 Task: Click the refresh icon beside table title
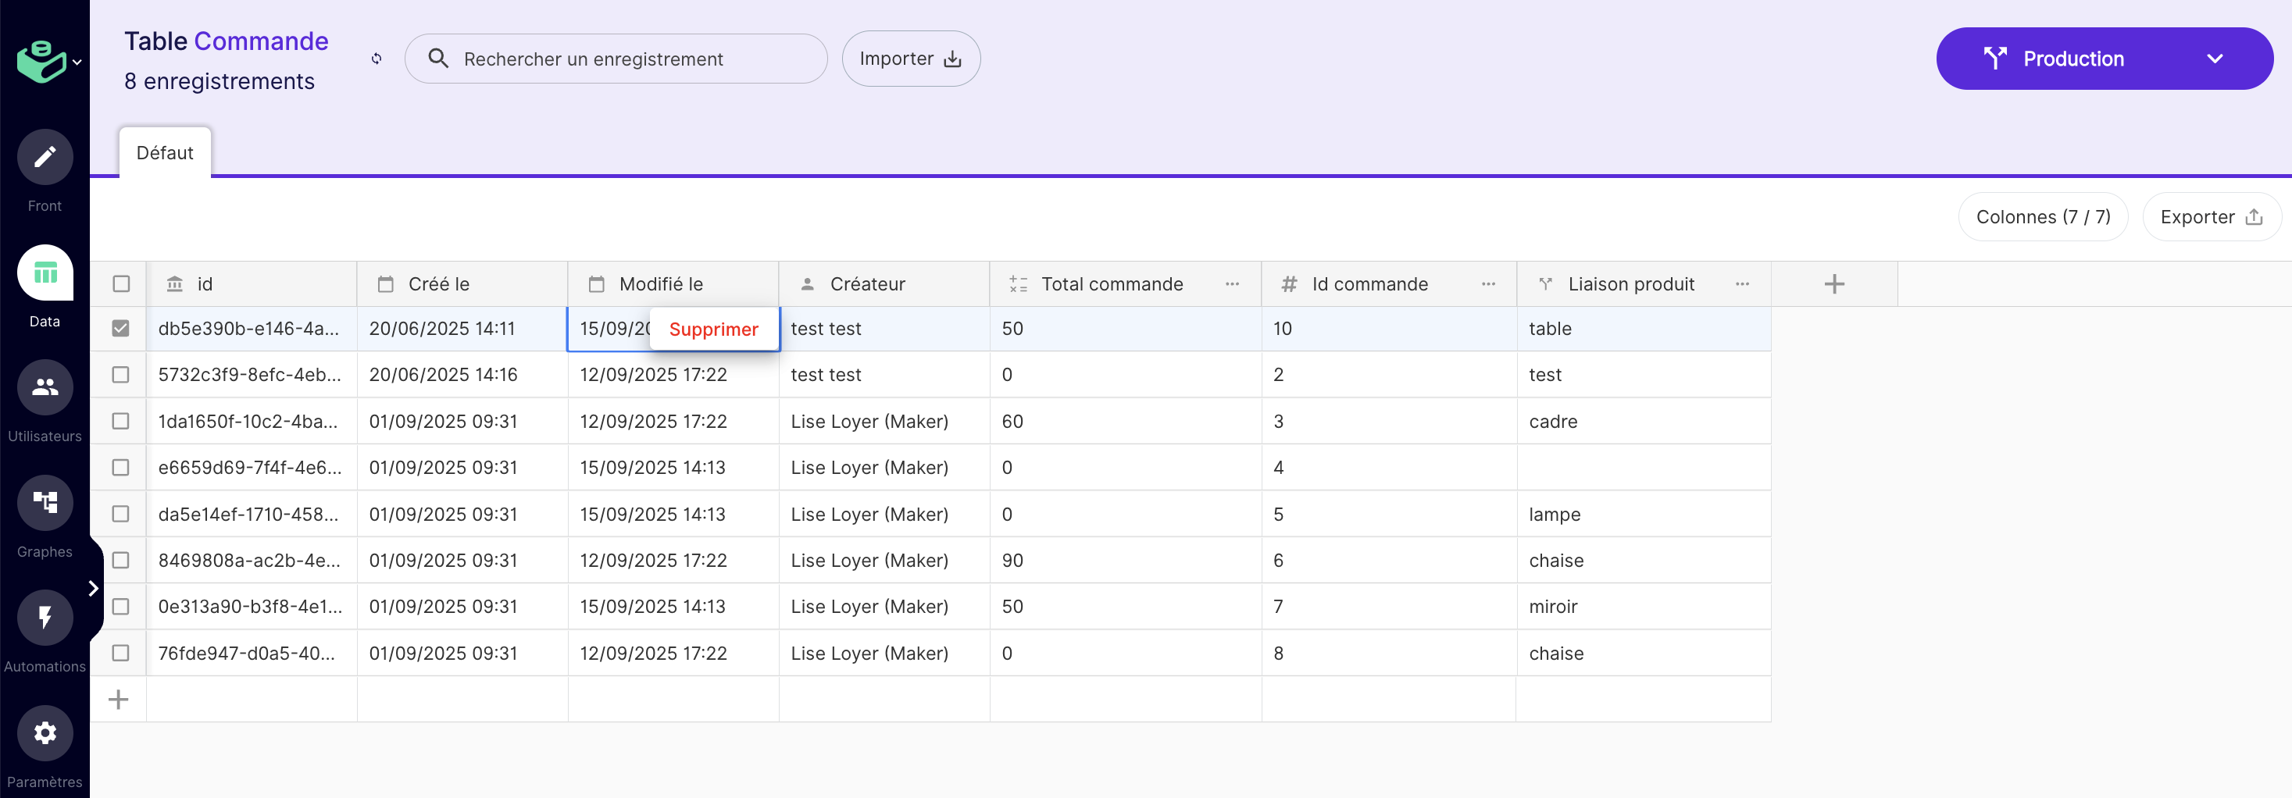pos(377,59)
